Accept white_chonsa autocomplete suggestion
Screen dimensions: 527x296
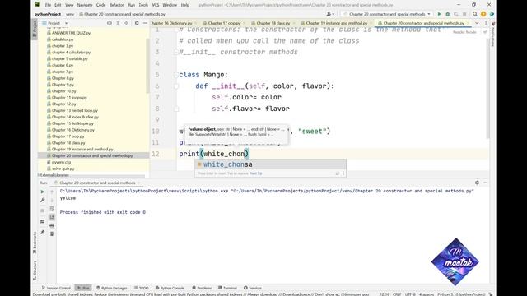tap(270, 164)
